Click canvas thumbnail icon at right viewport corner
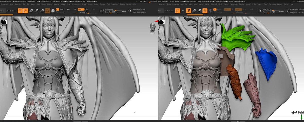Image resolution: width=304 pixels, height=122 pixels. click(x=161, y=22)
